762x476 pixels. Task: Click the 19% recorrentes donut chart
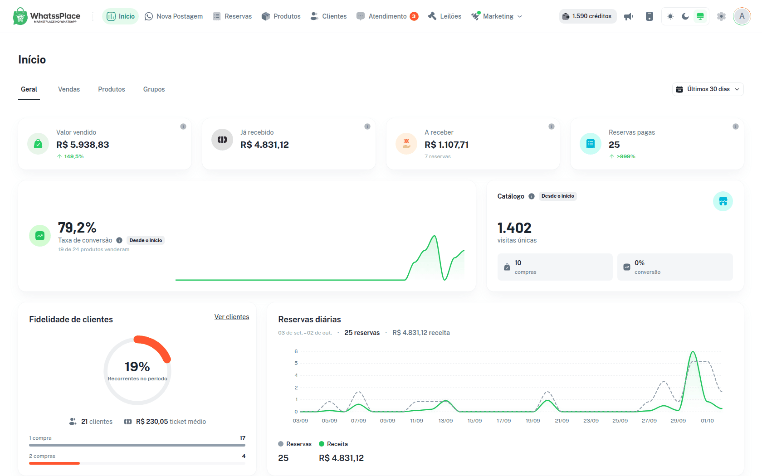137,370
